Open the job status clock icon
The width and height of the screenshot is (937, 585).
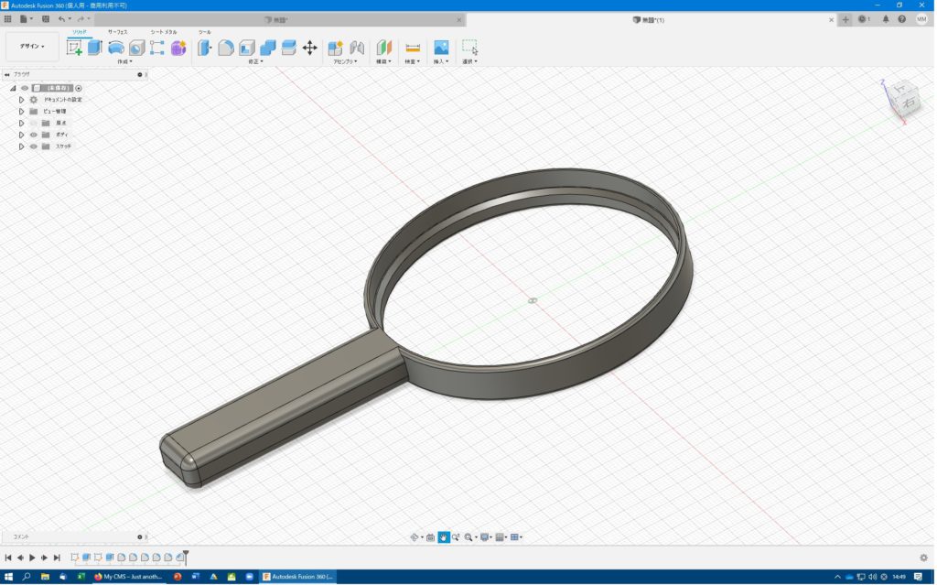pos(862,19)
